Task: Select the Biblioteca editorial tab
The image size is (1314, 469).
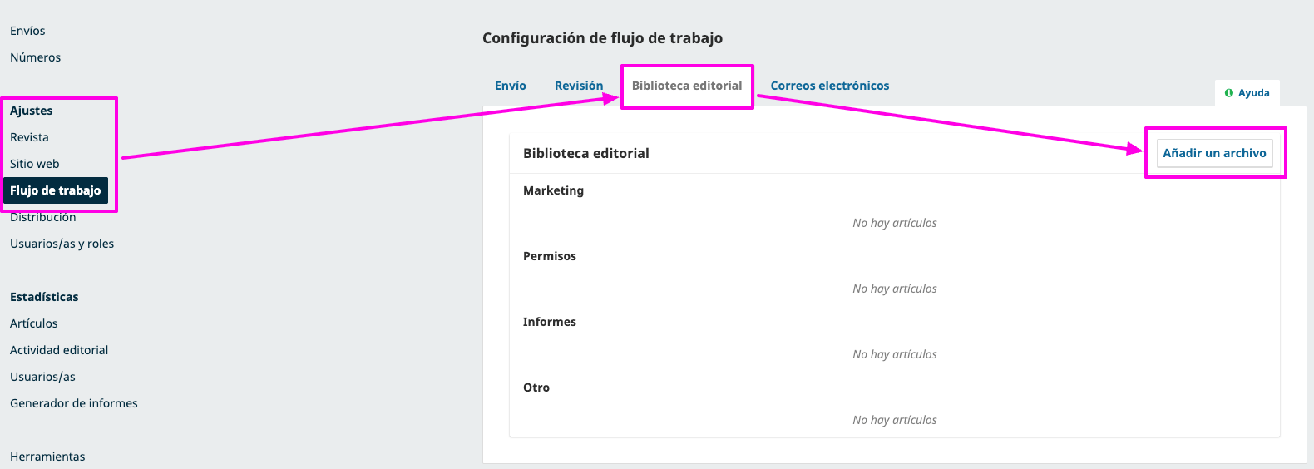Action: pyautogui.click(x=687, y=86)
